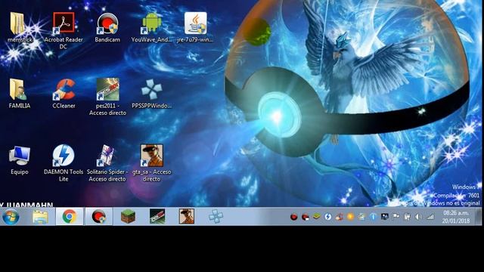Open the DAEMON Tools lightning tray icon
The width and height of the screenshot is (484, 272).
327,217
